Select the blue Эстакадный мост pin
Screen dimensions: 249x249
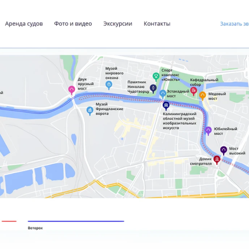(163, 94)
